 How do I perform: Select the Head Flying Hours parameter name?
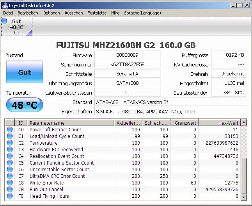49,196
